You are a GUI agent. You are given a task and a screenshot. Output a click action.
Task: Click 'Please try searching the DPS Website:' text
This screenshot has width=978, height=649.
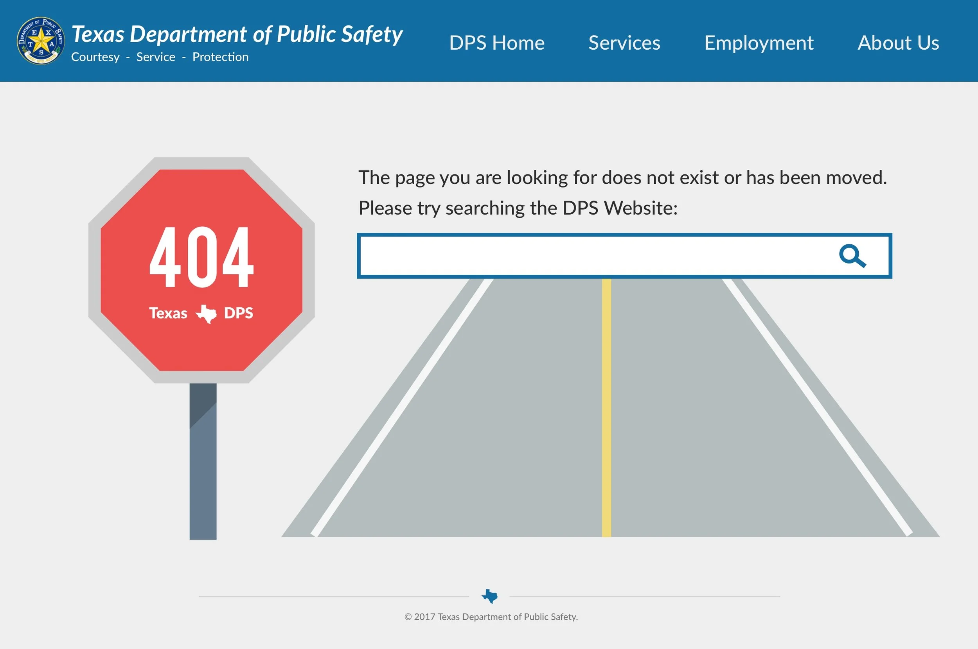518,208
